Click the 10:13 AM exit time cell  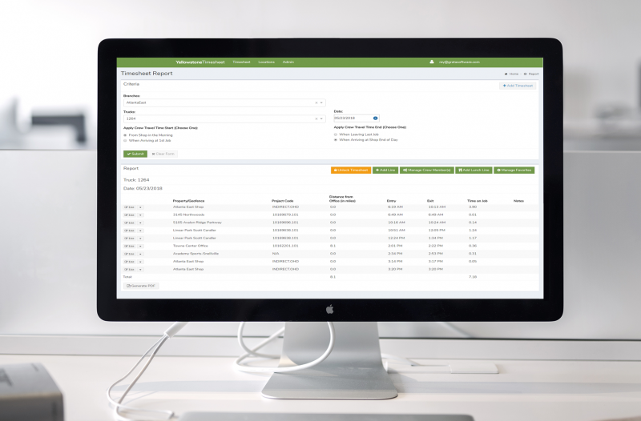437,207
